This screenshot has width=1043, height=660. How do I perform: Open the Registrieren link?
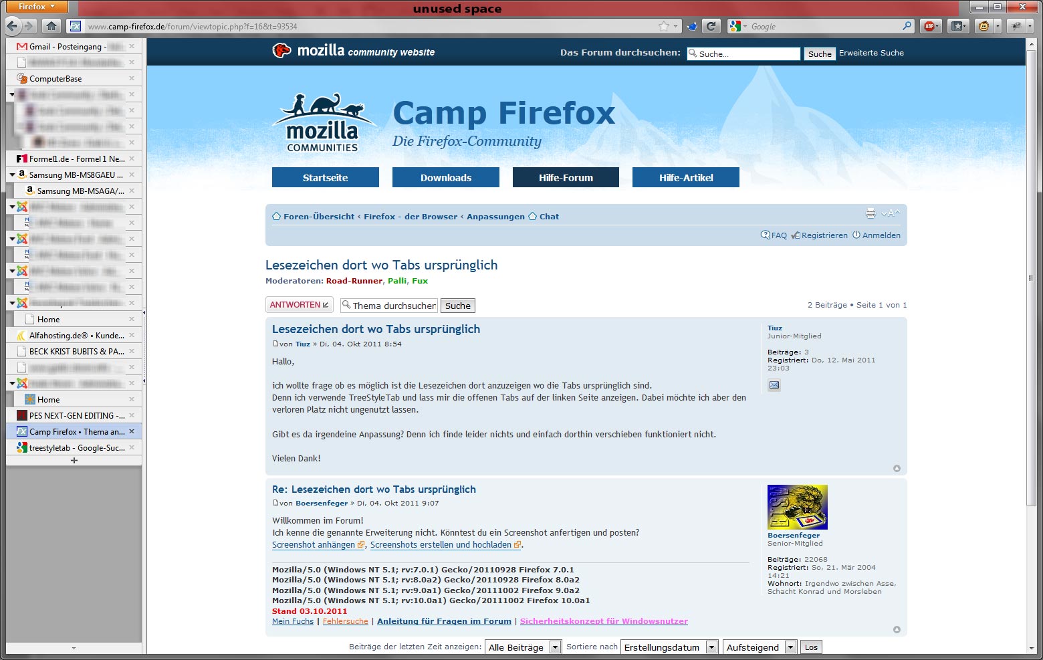tap(824, 235)
